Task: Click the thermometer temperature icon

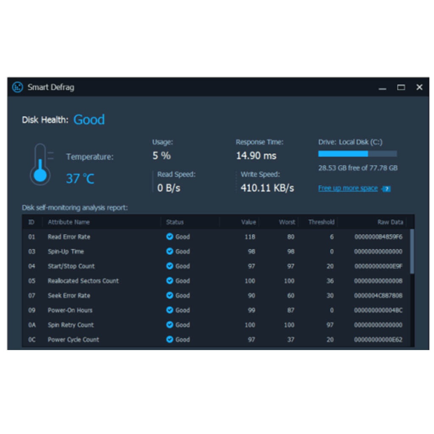Action: pyautogui.click(x=40, y=164)
